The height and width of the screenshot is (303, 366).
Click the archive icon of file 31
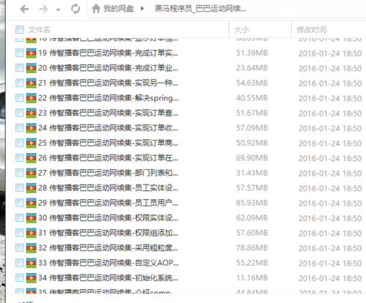[31, 233]
